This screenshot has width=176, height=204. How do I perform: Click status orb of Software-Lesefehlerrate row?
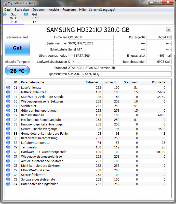click(8, 180)
